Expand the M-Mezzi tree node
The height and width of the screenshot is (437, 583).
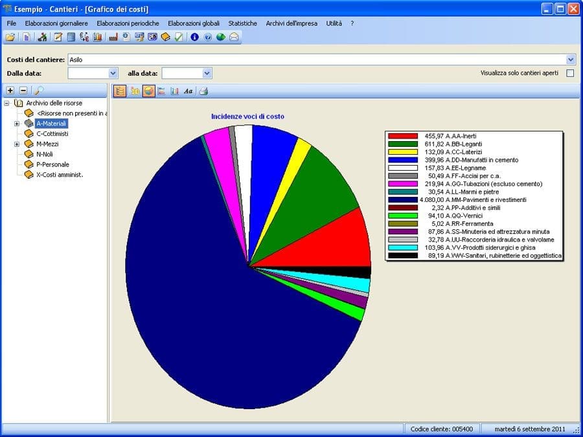pyautogui.click(x=17, y=144)
